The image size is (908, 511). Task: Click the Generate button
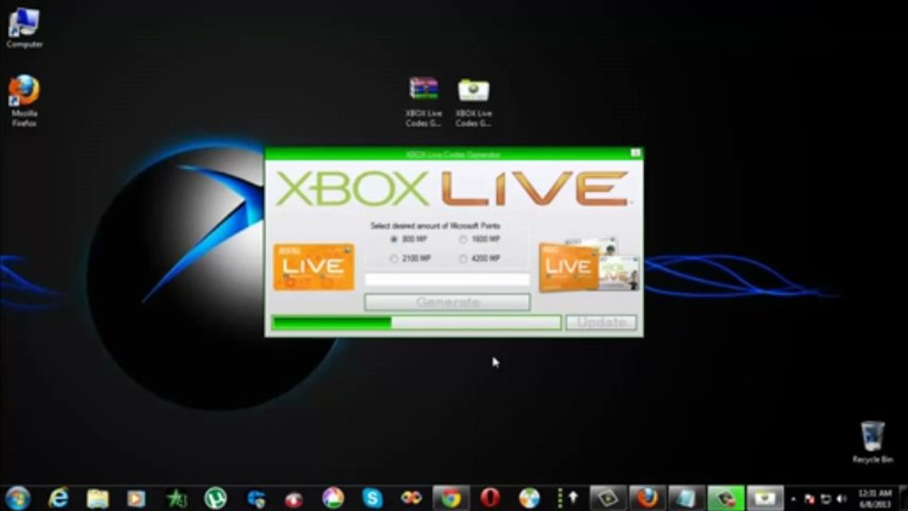(447, 302)
